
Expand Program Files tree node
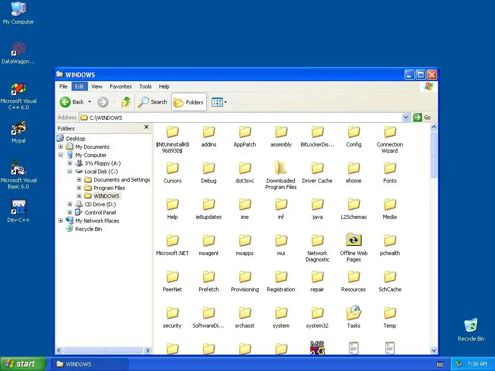pyautogui.click(x=79, y=188)
